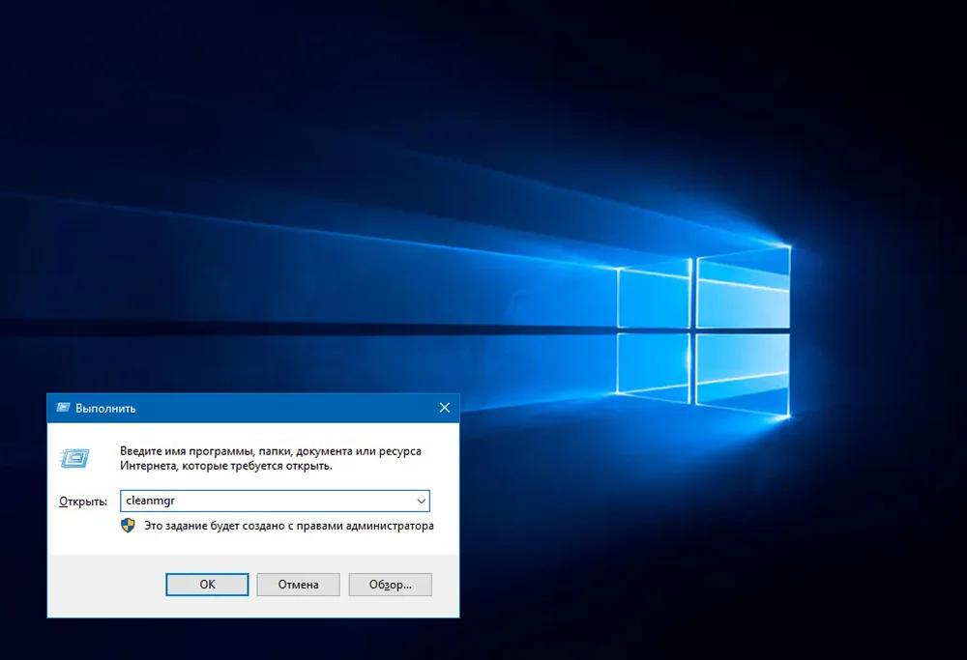Expand the Открыть command history dropdown
967x660 pixels.
[421, 502]
